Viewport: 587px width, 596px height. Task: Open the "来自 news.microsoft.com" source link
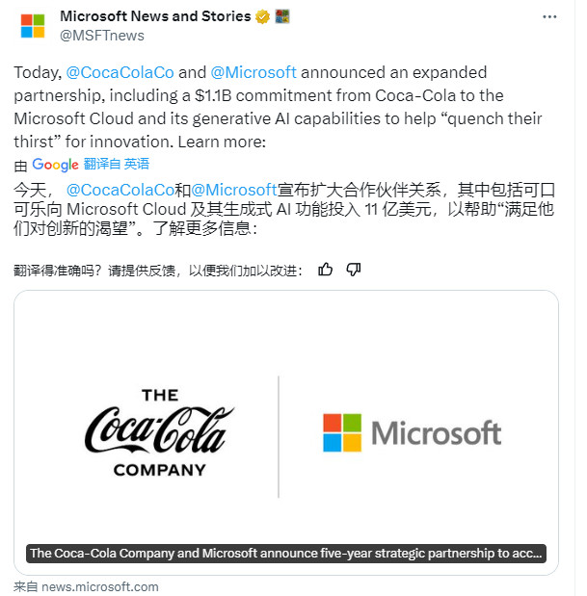pyautogui.click(x=87, y=586)
